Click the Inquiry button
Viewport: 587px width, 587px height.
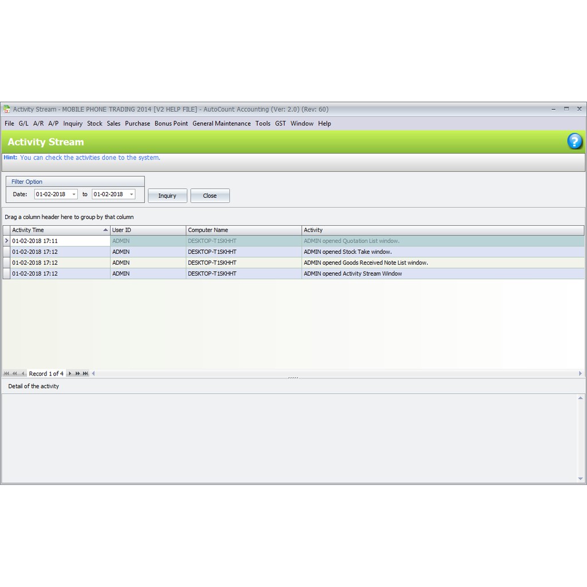(x=167, y=195)
